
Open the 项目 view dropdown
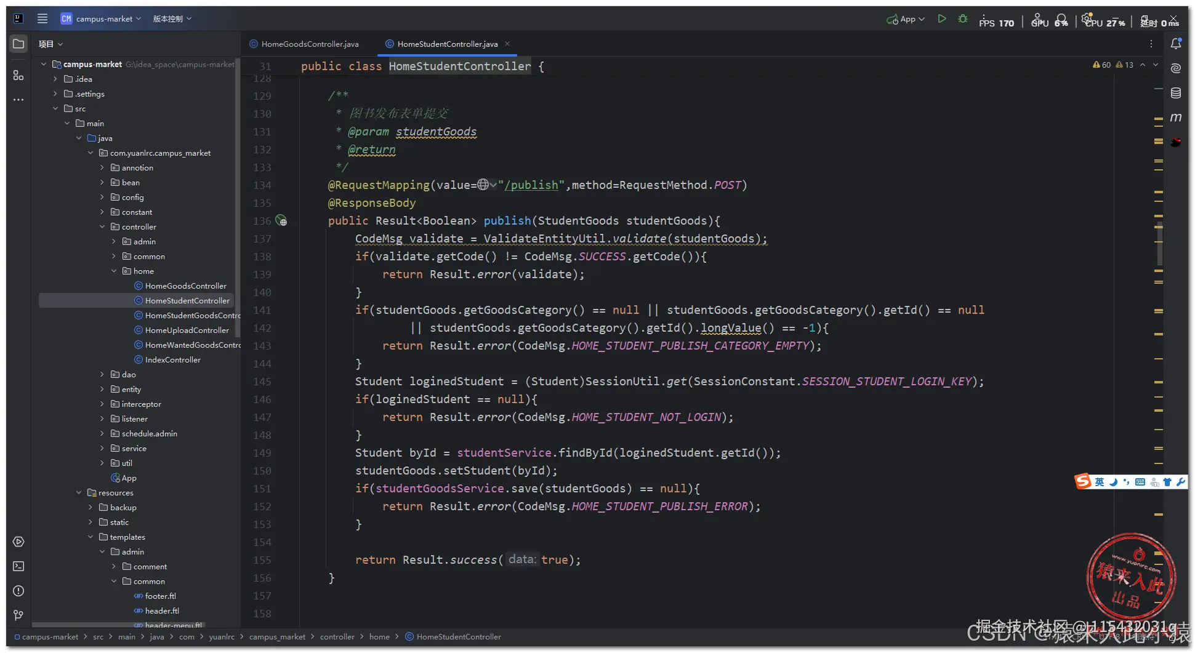(51, 44)
